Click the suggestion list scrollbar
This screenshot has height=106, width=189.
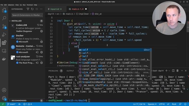[151, 64]
